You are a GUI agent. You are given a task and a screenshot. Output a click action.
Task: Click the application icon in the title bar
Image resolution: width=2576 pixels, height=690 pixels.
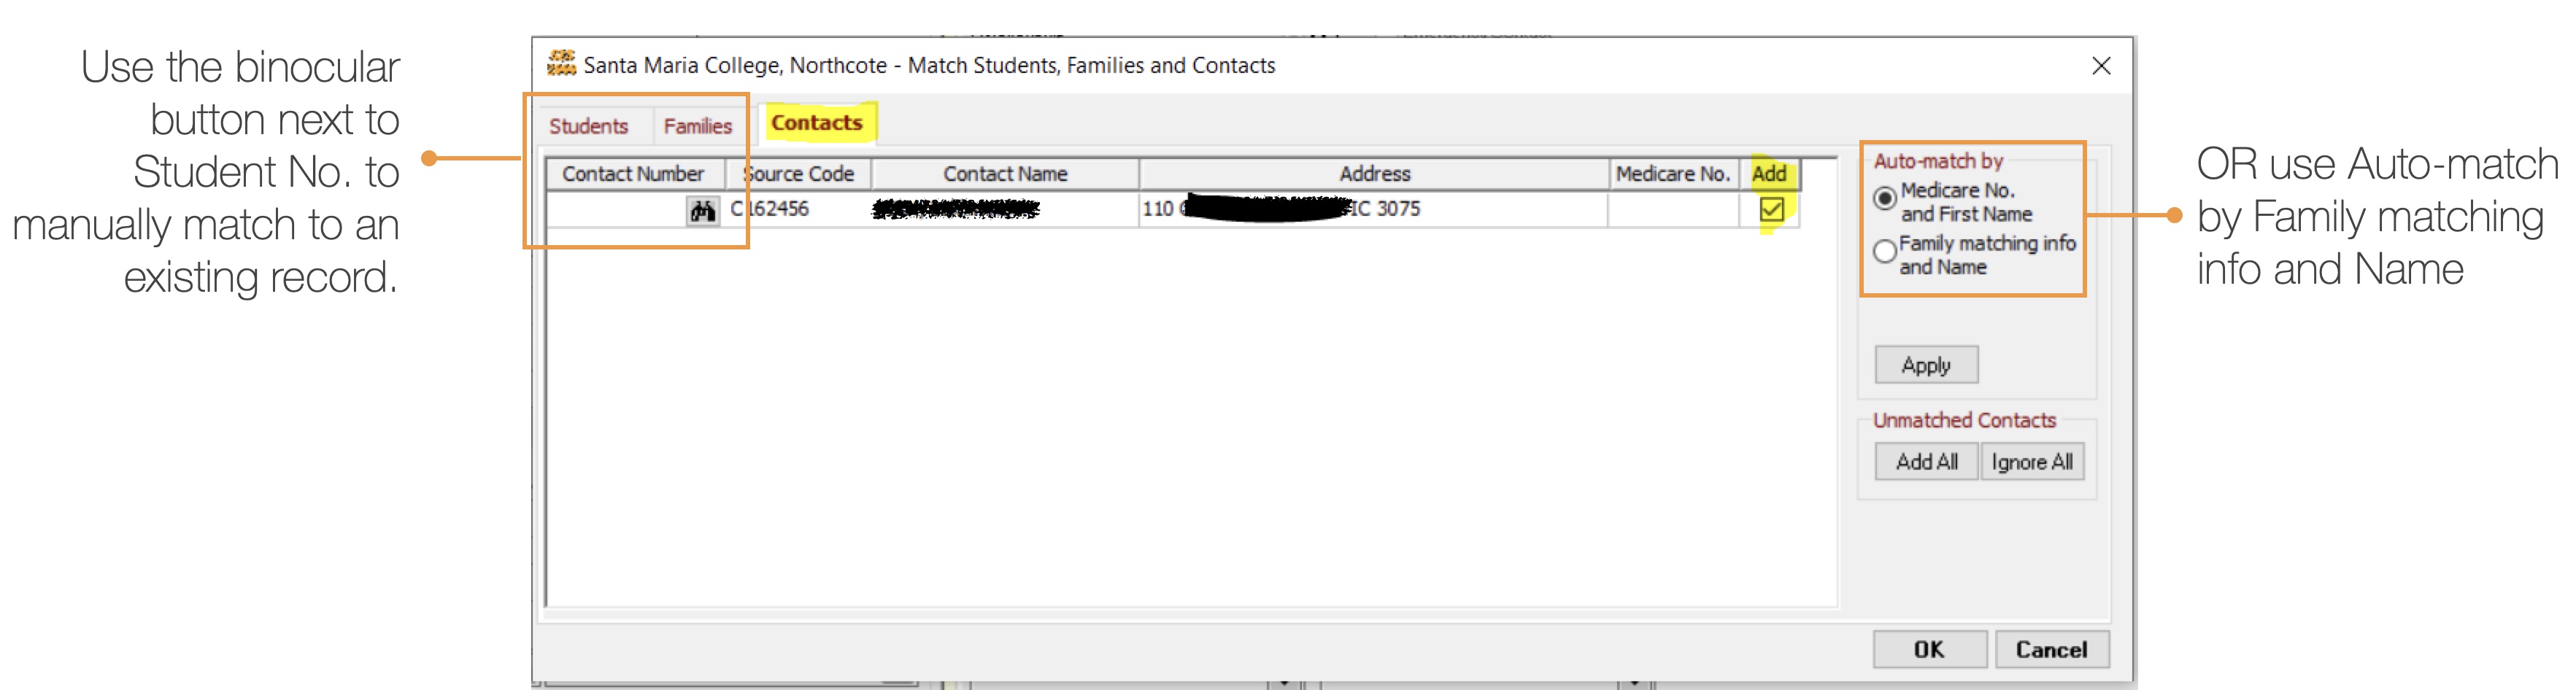pos(561,64)
